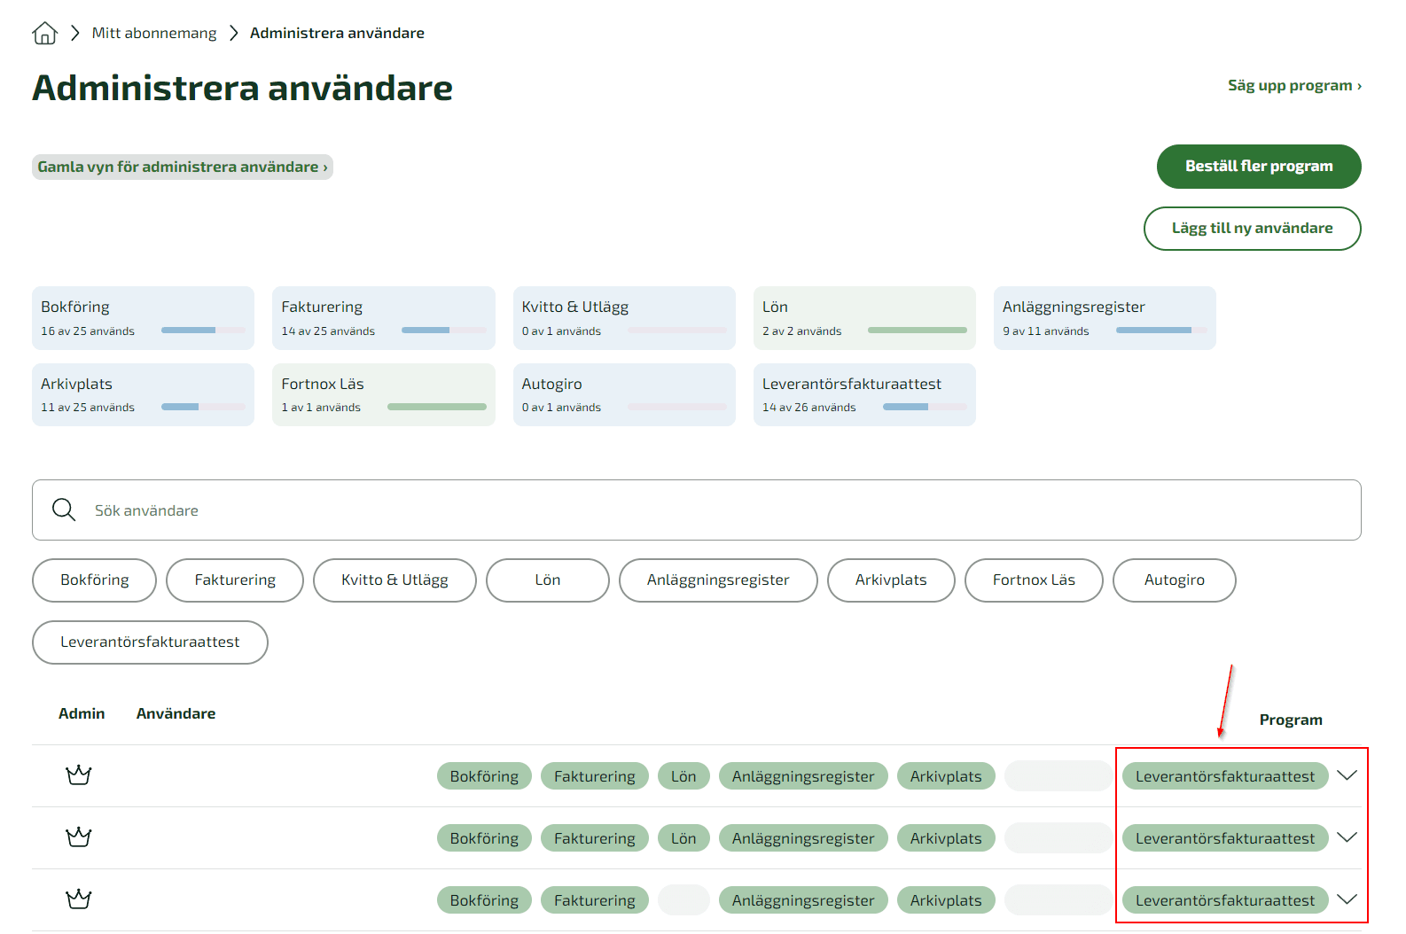Open the Kvitto & Utlägg license card
Viewport: 1406px width, 934px height.
(624, 318)
